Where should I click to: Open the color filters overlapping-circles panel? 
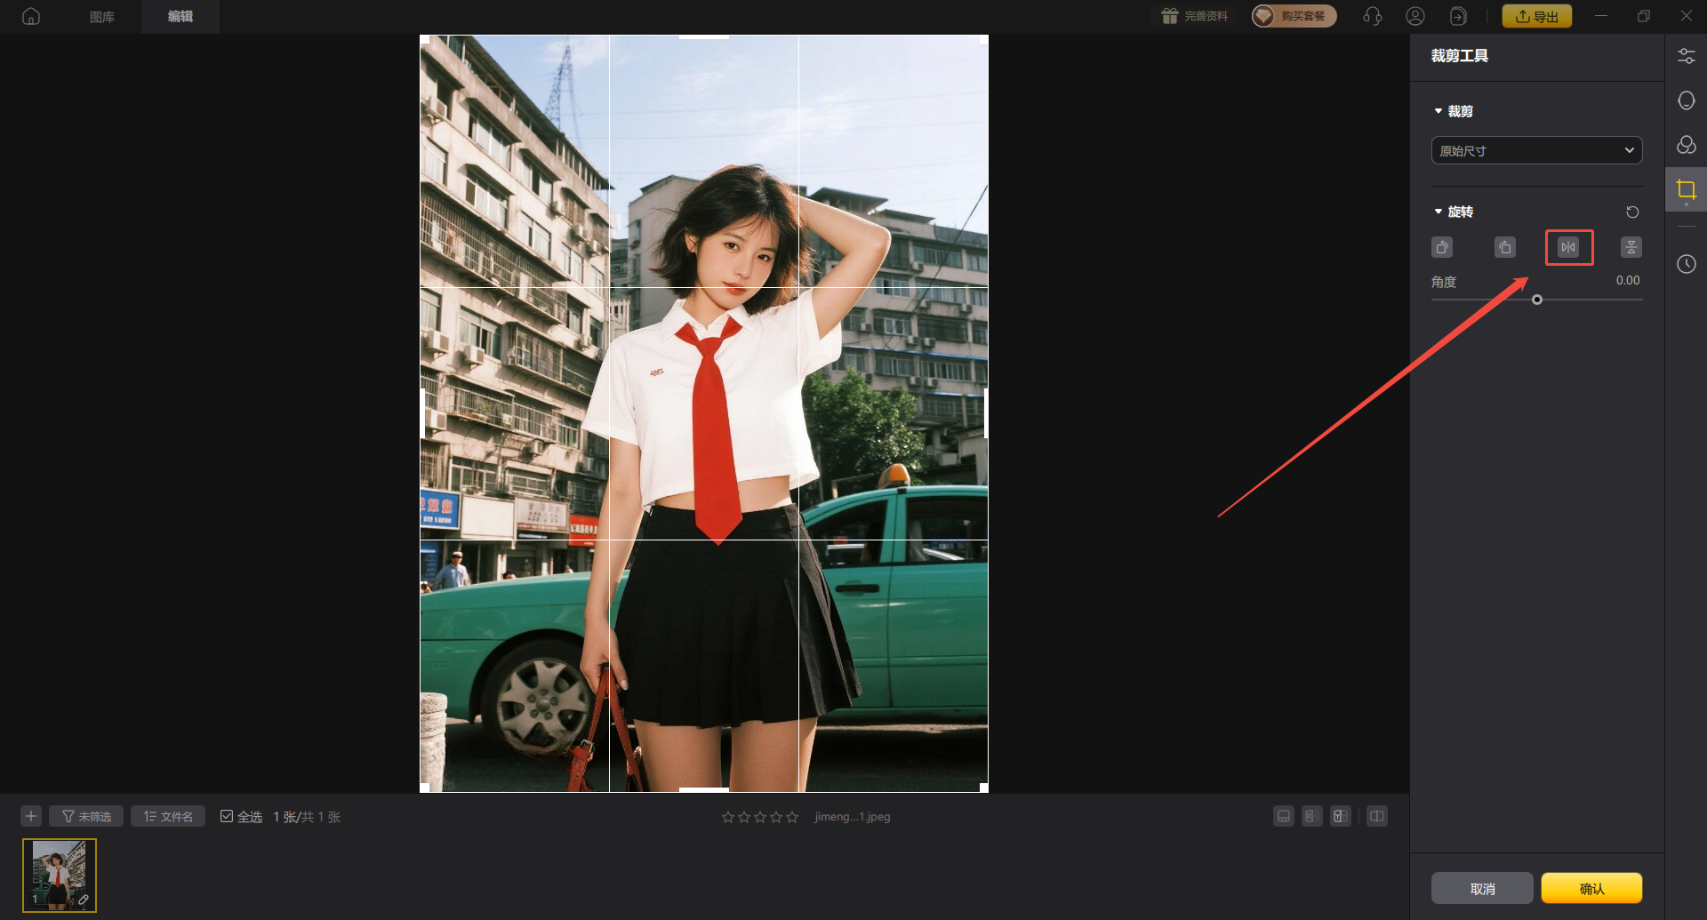tap(1686, 145)
